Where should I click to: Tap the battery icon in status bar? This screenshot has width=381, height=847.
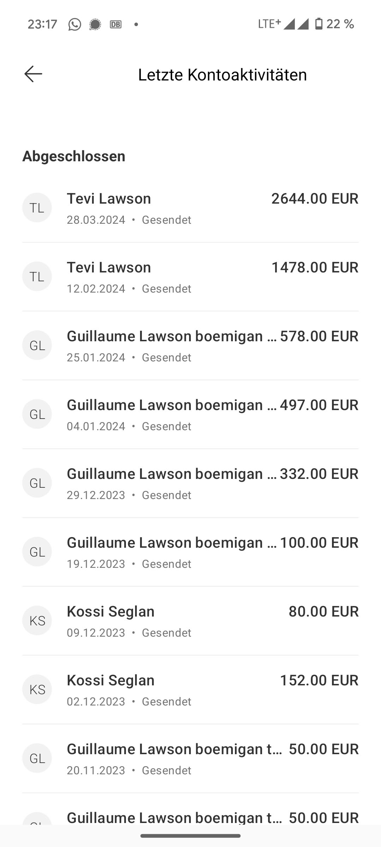319,24
